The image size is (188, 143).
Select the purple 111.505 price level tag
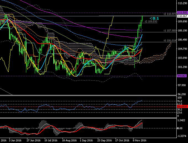point(182,12)
